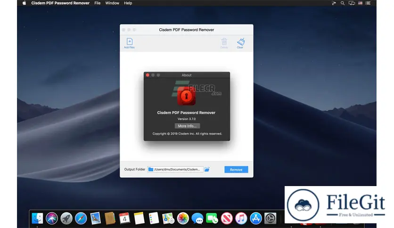The image size is (394, 228).
Task: Click the main window title Cisdem PDF Password Remover
Action: coord(187,30)
